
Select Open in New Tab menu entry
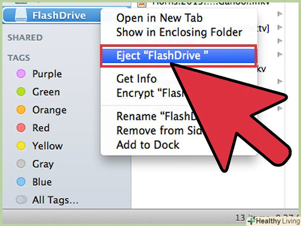click(x=159, y=18)
